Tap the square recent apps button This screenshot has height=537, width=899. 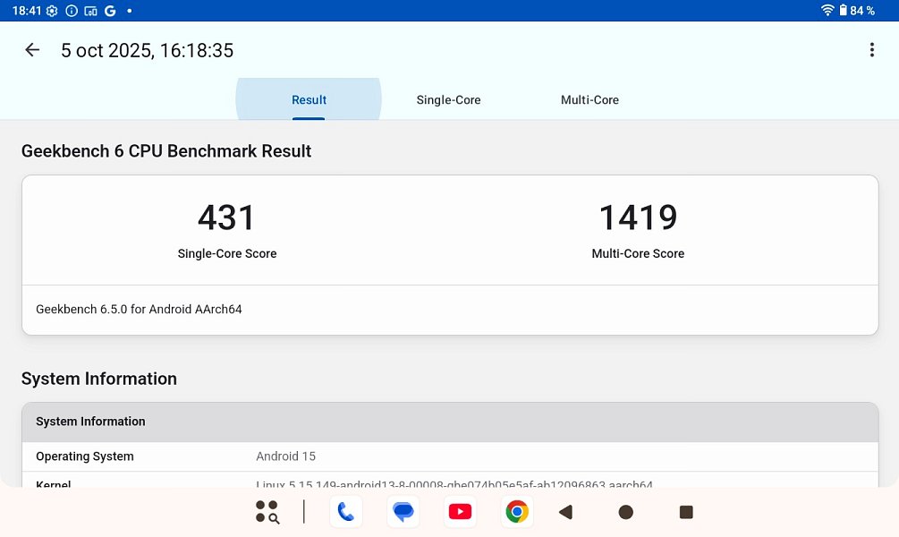(x=686, y=512)
